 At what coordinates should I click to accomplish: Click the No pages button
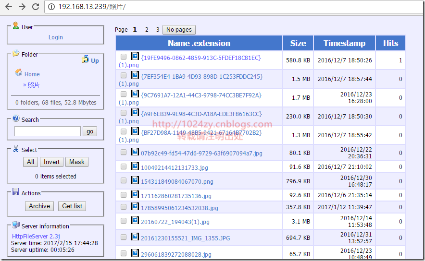tap(179, 29)
